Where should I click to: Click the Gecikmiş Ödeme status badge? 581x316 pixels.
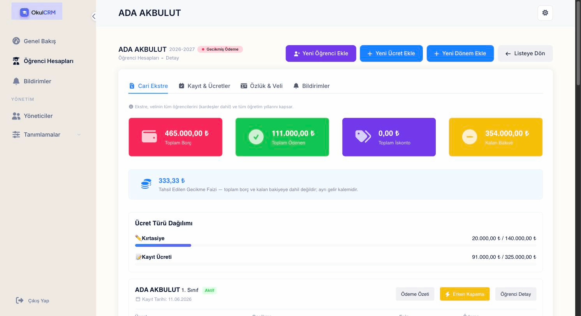tap(220, 49)
